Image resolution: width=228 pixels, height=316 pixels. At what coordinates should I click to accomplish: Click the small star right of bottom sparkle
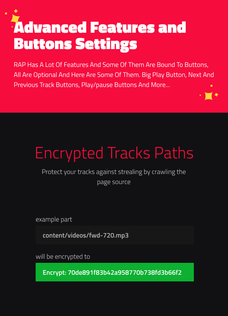tap(216, 94)
